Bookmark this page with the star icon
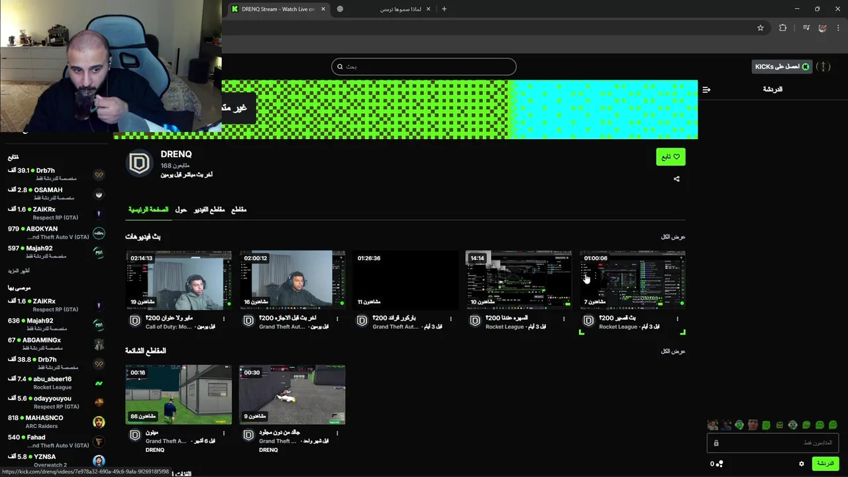 pos(761,28)
